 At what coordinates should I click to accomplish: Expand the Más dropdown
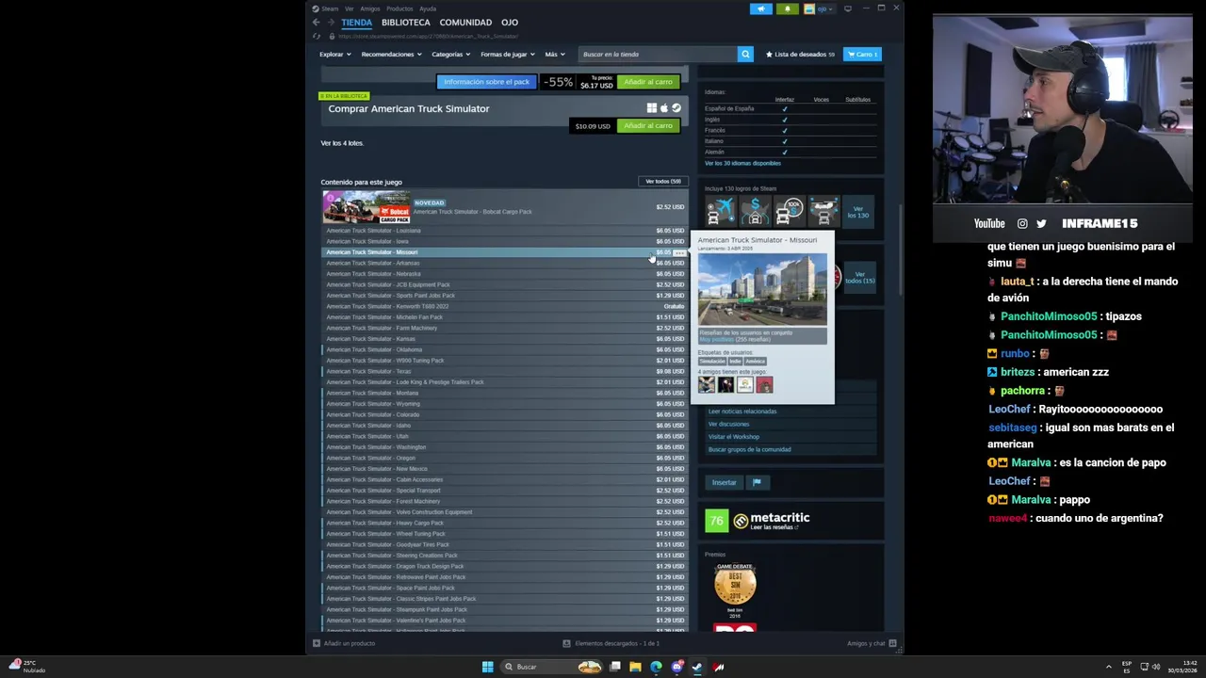(554, 55)
